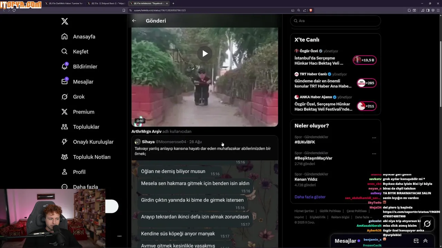
Task: Open more options for #BJKvIBFK trend
Action: [374, 138]
